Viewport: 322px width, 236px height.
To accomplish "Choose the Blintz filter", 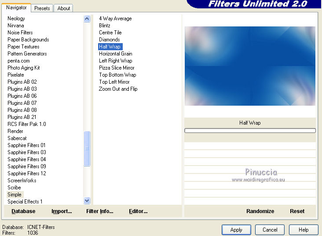I will 105,26.
